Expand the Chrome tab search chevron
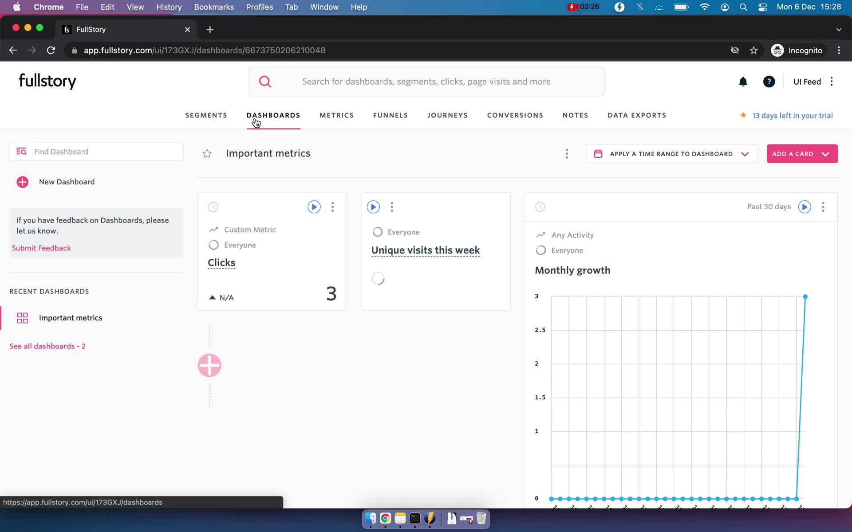This screenshot has height=532, width=852. coord(839,30)
